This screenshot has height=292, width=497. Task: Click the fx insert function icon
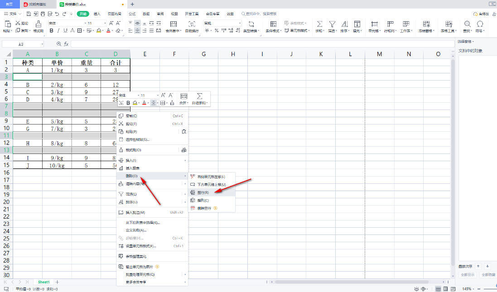[x=66, y=44]
